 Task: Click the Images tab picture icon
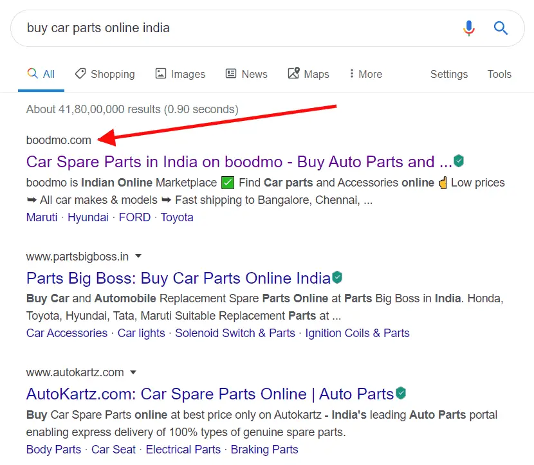[x=161, y=73]
